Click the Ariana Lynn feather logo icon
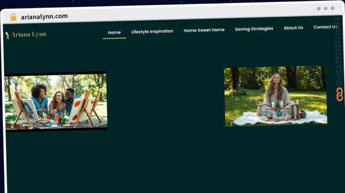This screenshot has height=193, width=345. pyautogui.click(x=7, y=35)
